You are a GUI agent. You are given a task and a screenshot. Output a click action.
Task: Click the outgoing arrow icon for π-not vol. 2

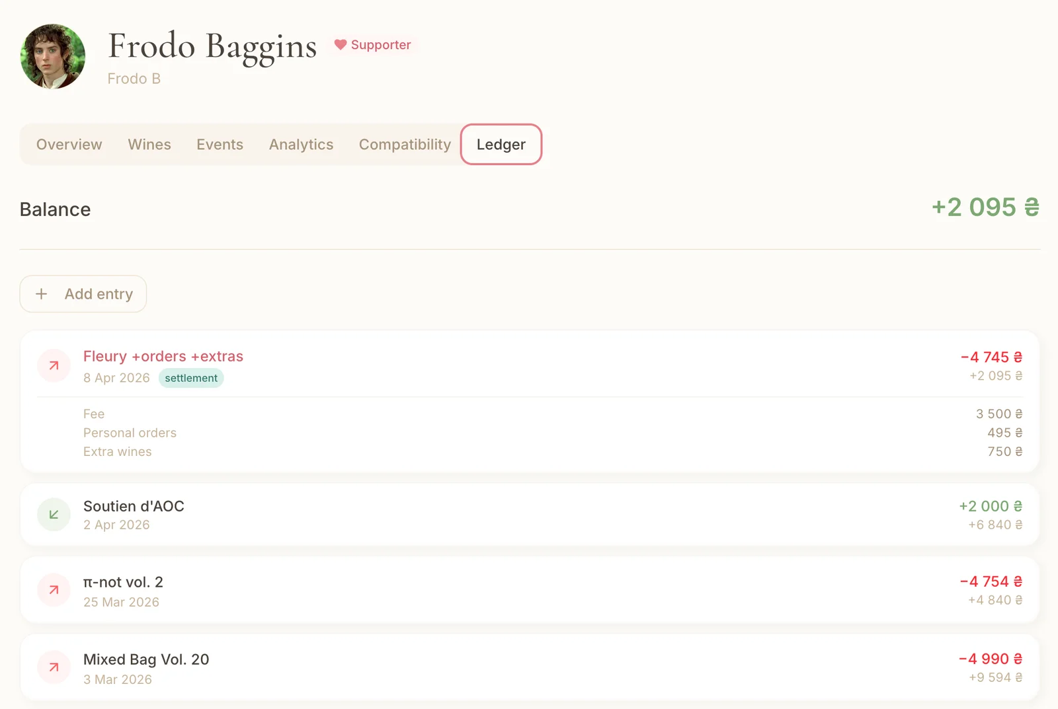pyautogui.click(x=54, y=590)
